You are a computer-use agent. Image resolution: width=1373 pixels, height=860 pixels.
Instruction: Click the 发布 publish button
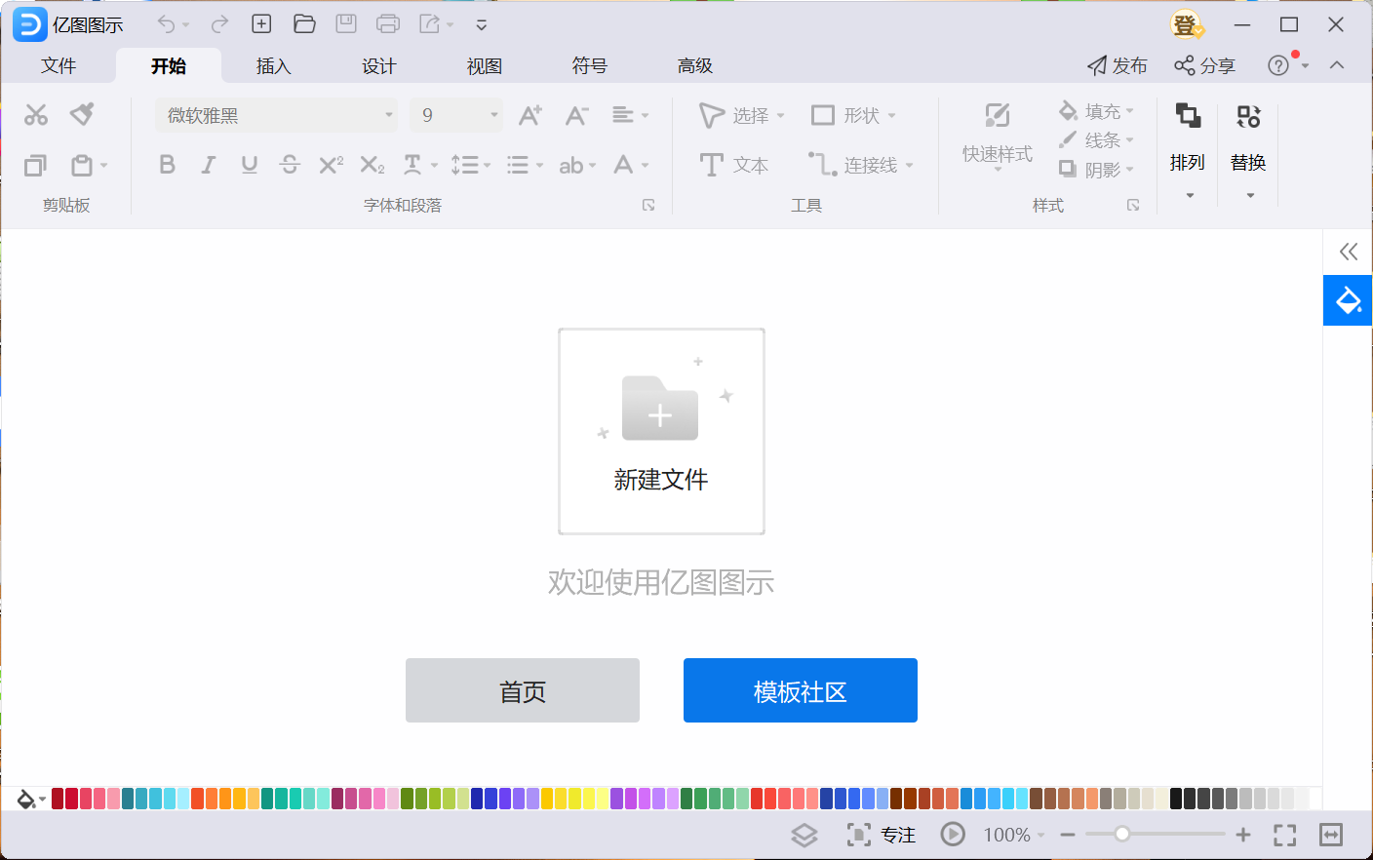1118,65
